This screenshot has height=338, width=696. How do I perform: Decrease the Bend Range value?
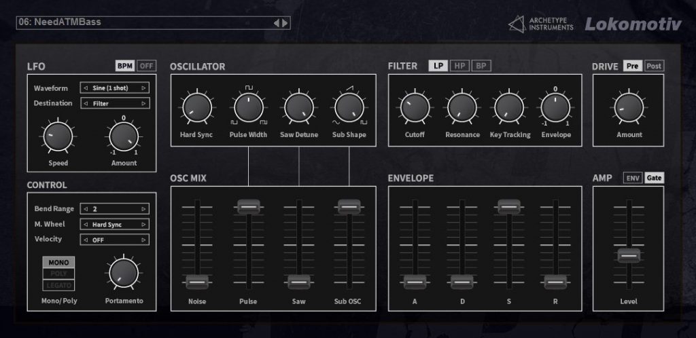coord(86,208)
